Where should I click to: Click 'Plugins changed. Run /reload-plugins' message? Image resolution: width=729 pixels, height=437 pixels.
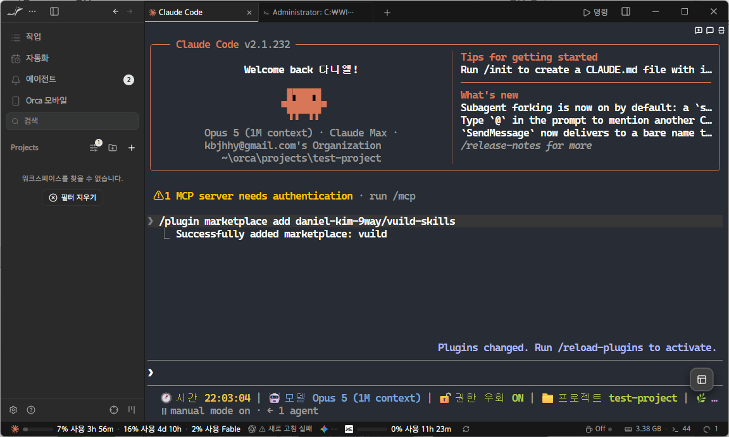[x=577, y=347]
